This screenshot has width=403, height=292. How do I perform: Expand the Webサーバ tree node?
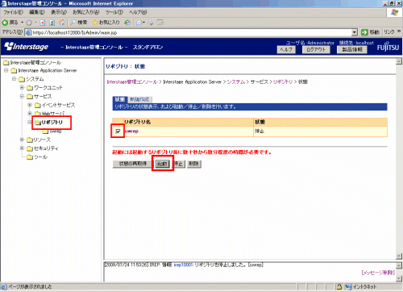pos(30,114)
